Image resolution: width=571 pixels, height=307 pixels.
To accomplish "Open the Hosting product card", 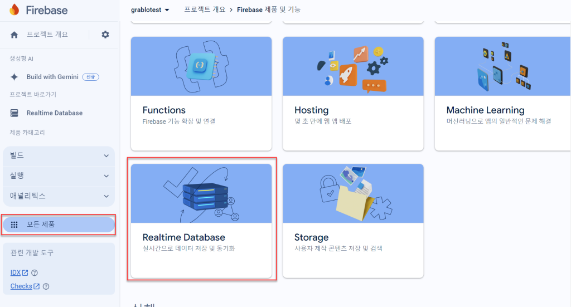I will pos(353,94).
